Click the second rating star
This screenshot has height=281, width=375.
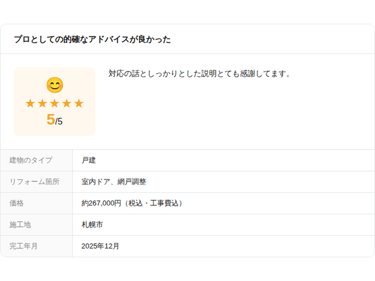tap(42, 103)
